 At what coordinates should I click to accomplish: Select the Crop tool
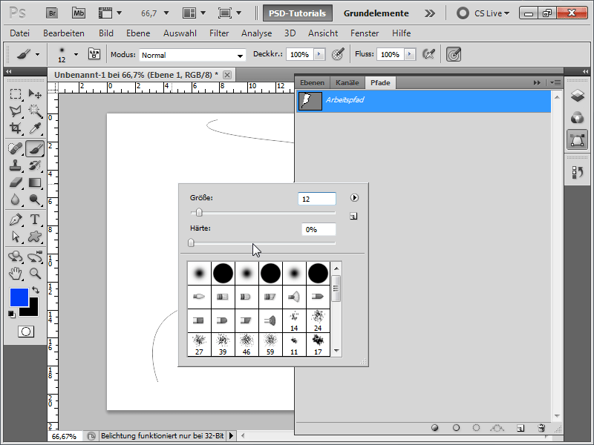tap(16, 128)
